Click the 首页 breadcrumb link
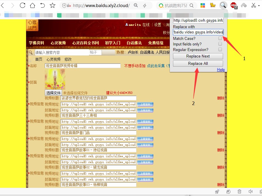 tap(39, 59)
